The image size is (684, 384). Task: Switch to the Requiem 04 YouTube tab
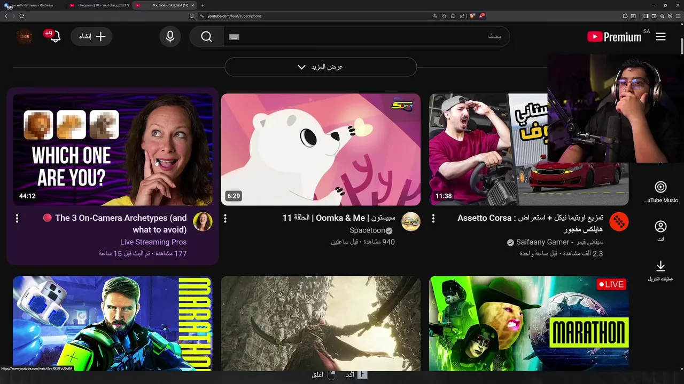pos(99,5)
